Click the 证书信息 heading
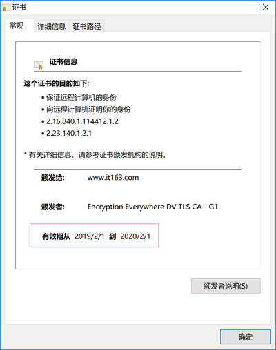 pyautogui.click(x=63, y=62)
